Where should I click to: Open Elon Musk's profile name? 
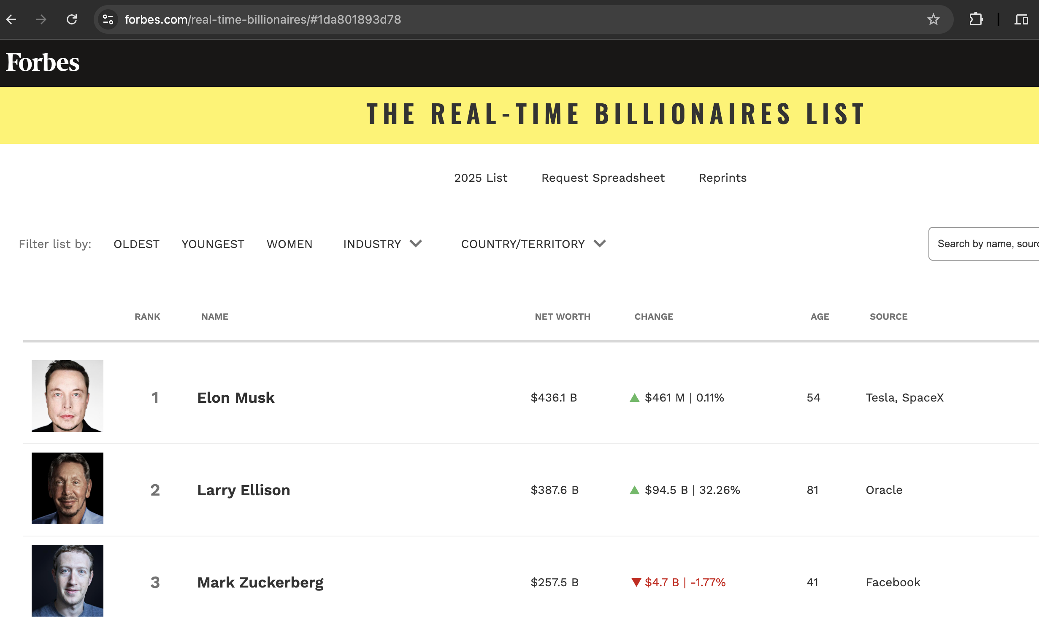236,398
